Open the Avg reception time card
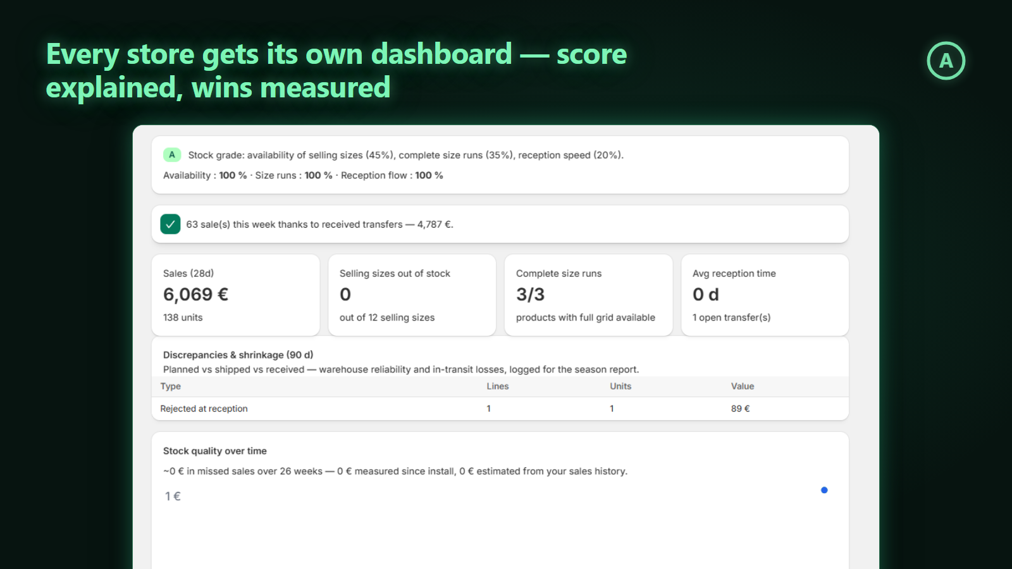1012x569 pixels. pyautogui.click(x=765, y=295)
